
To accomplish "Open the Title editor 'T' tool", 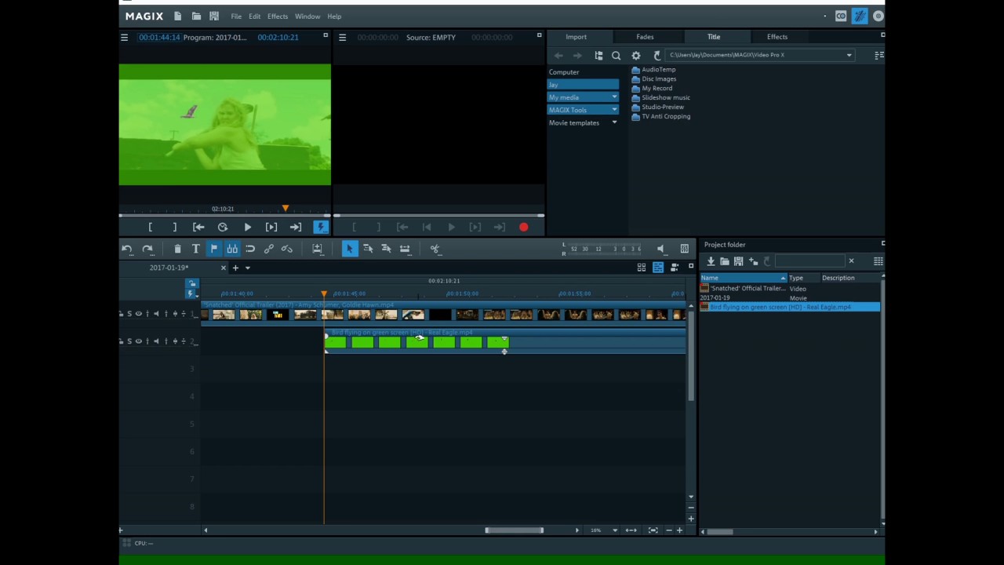I will point(196,249).
